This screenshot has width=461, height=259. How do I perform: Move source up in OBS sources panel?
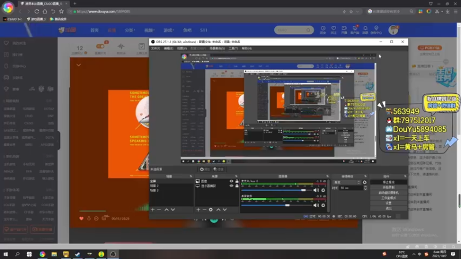point(218,210)
